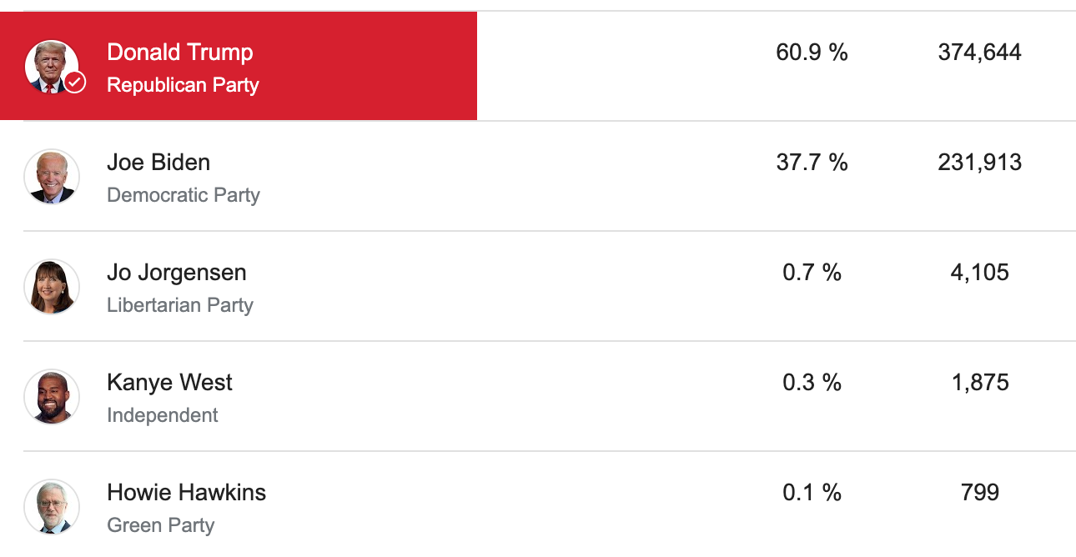
Task: Click on Kanye West's name
Action: [x=170, y=382]
